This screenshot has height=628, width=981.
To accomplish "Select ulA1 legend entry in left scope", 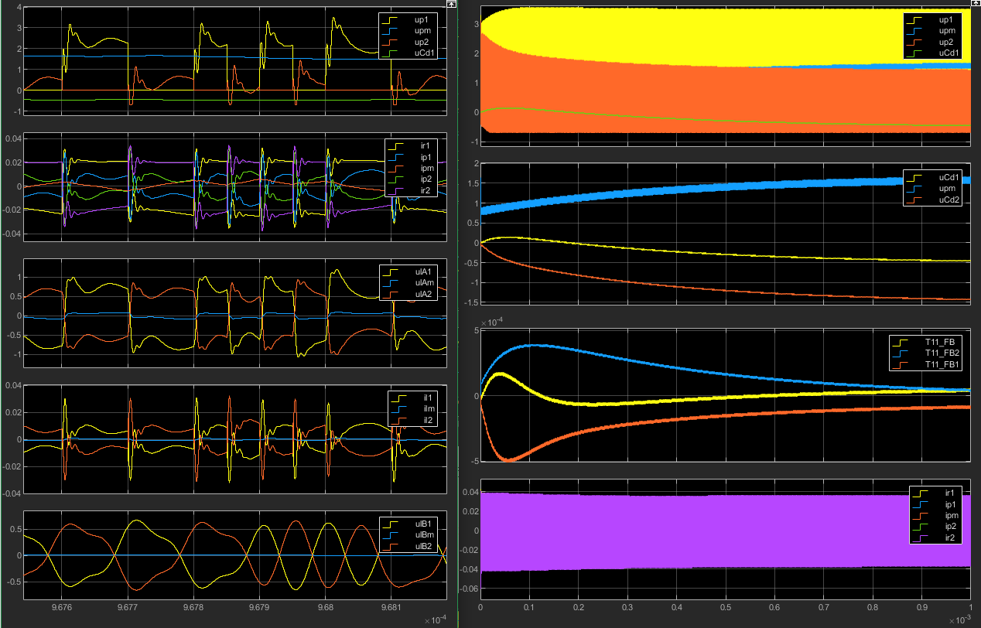I will coord(410,271).
